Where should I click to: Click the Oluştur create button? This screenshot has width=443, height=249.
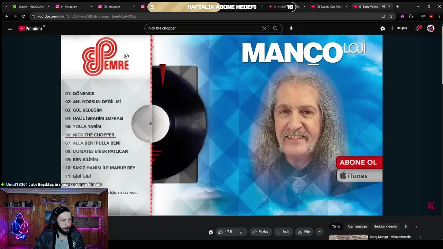(399, 28)
